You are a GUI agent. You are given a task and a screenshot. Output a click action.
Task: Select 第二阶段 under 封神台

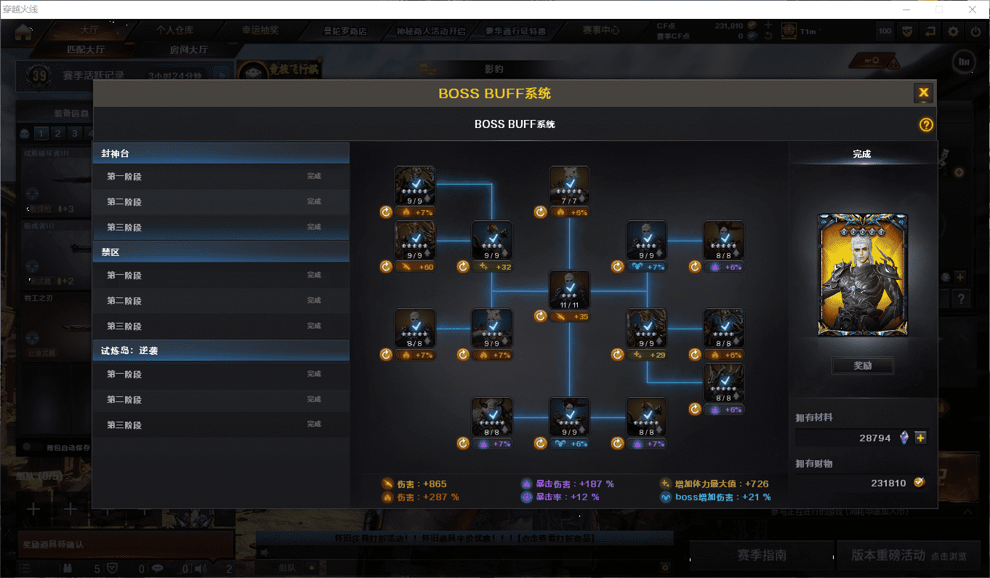pyautogui.click(x=221, y=201)
